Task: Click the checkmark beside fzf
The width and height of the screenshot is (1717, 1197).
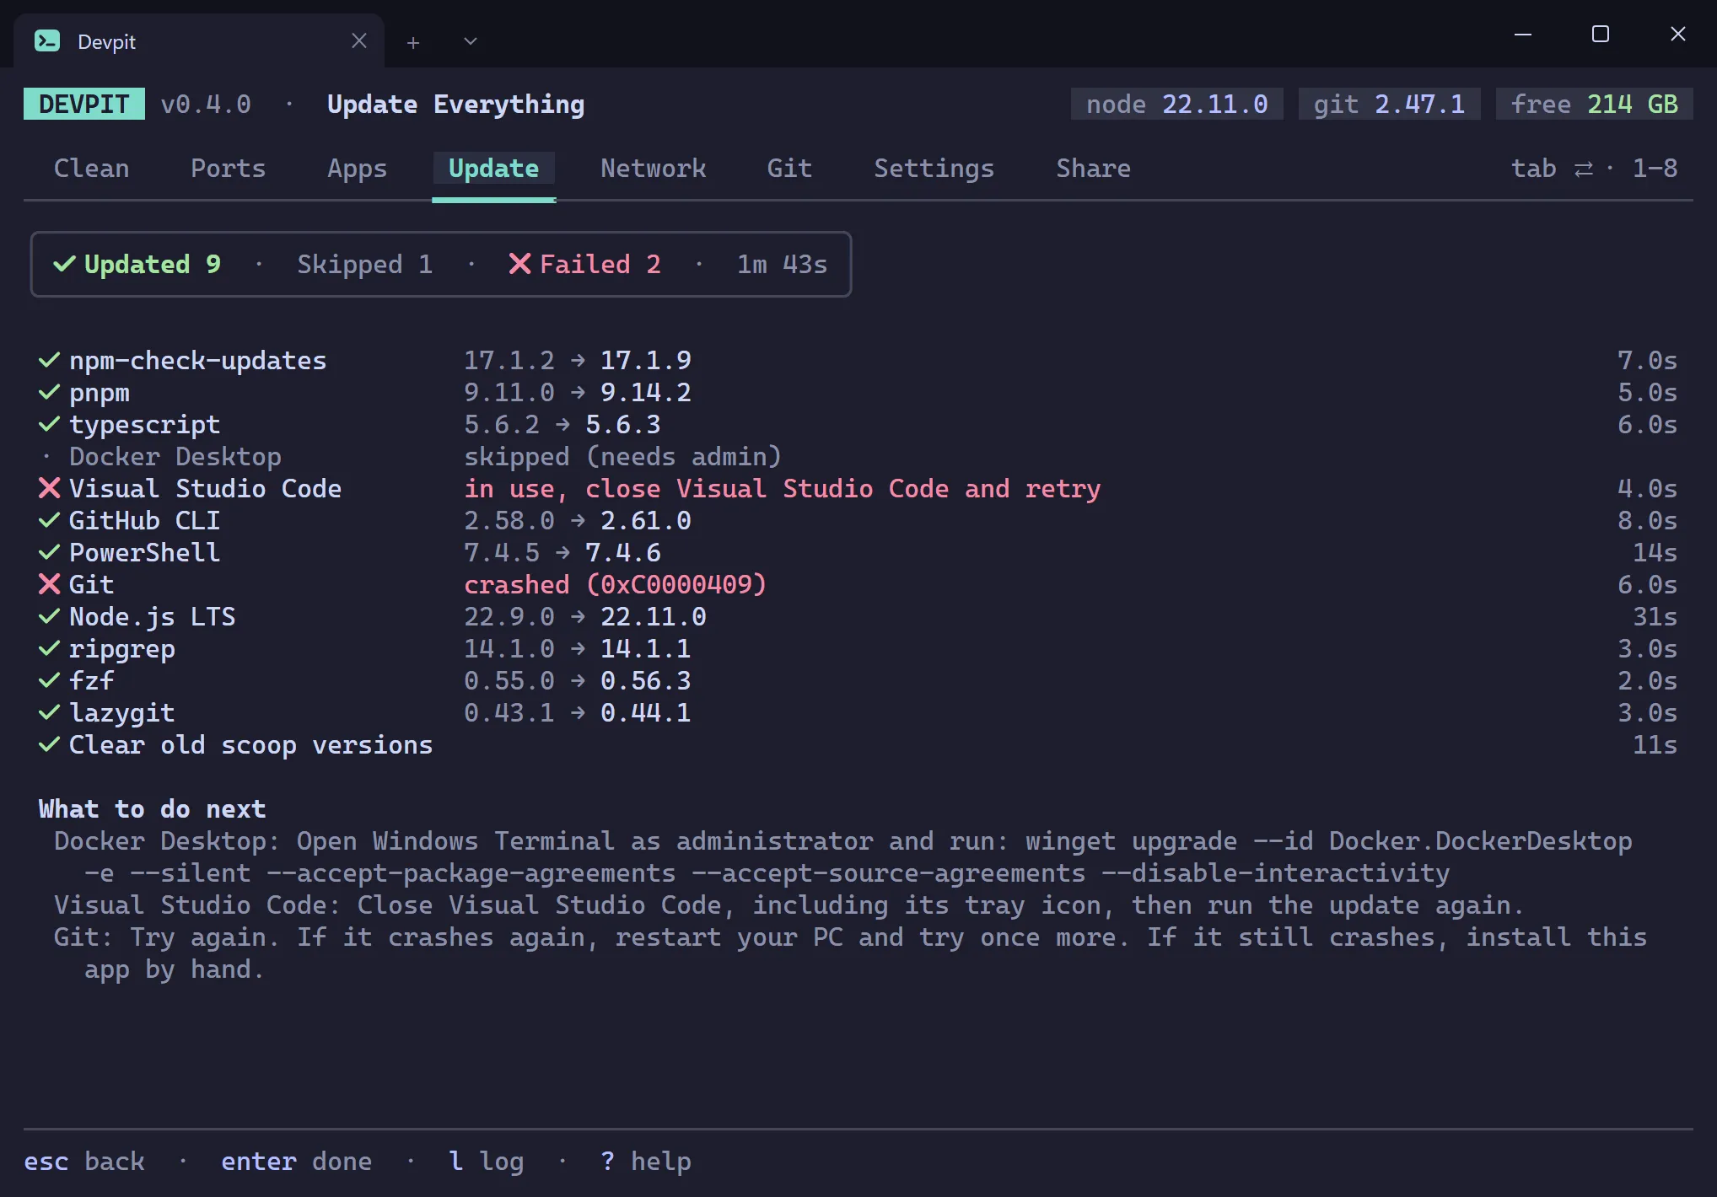Action: tap(50, 680)
